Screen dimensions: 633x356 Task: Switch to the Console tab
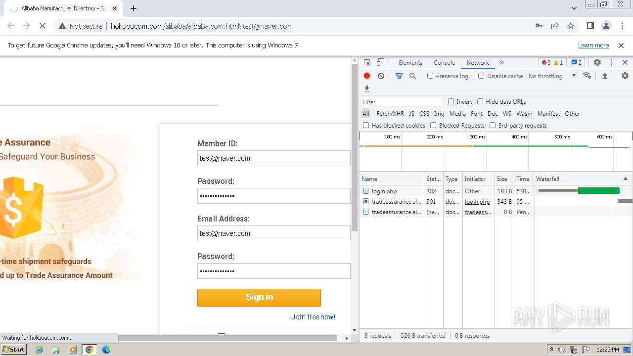(444, 63)
